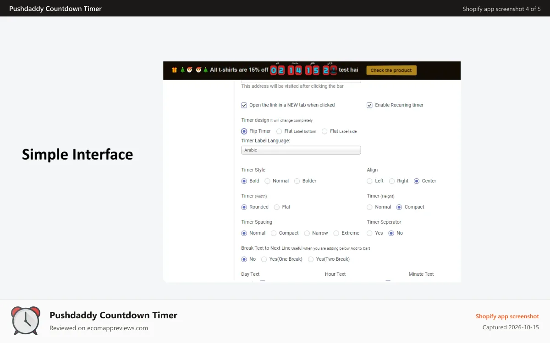
Task: Click the 'Timer Style' label
Action: coord(253,170)
